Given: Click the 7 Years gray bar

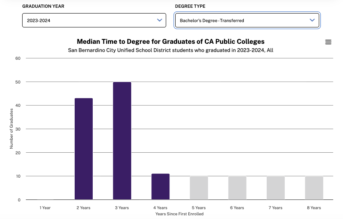Looking at the screenshot, I should (x=276, y=188).
